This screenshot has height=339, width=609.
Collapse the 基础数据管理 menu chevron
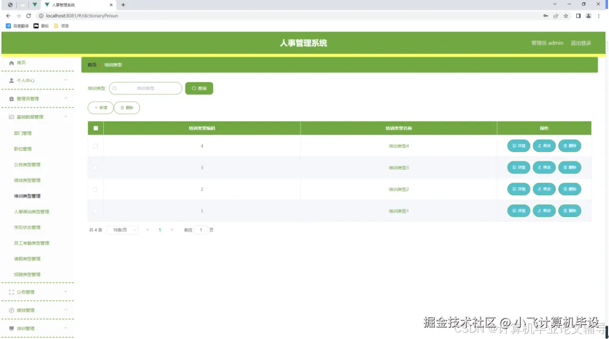[x=66, y=117]
